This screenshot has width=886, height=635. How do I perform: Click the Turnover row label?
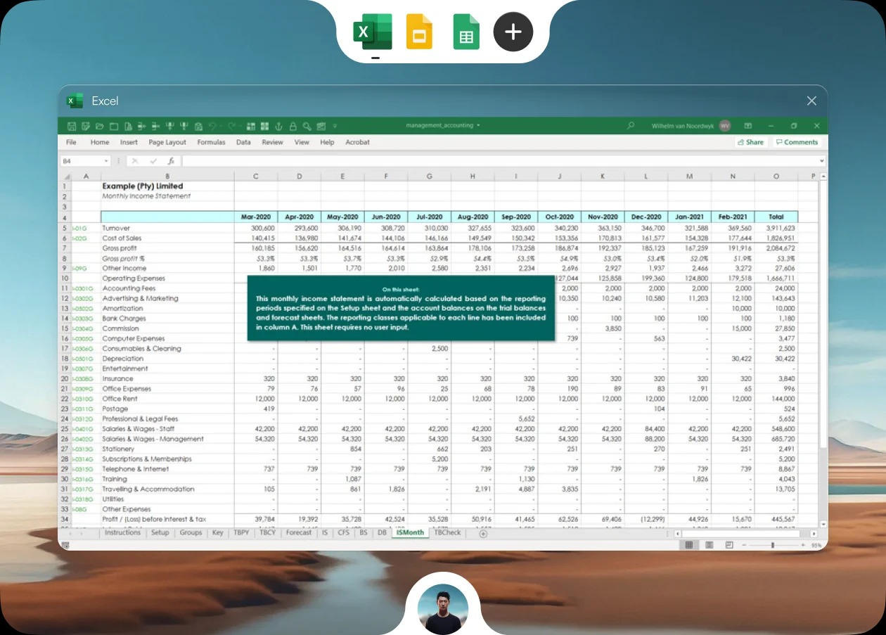pos(116,229)
